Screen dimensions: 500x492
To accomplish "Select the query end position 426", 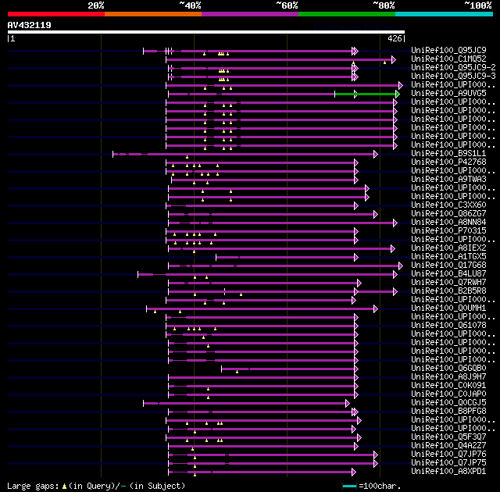I will coord(395,38).
